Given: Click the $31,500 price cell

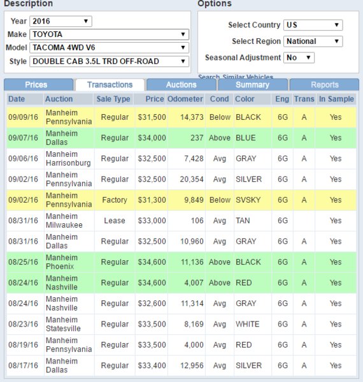Looking at the screenshot, I should [152, 117].
